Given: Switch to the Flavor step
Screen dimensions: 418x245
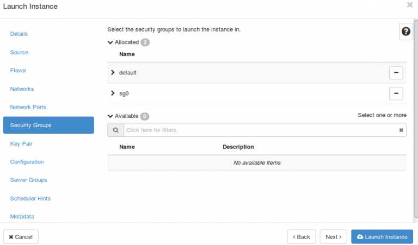Looking at the screenshot, I should click(x=19, y=71).
